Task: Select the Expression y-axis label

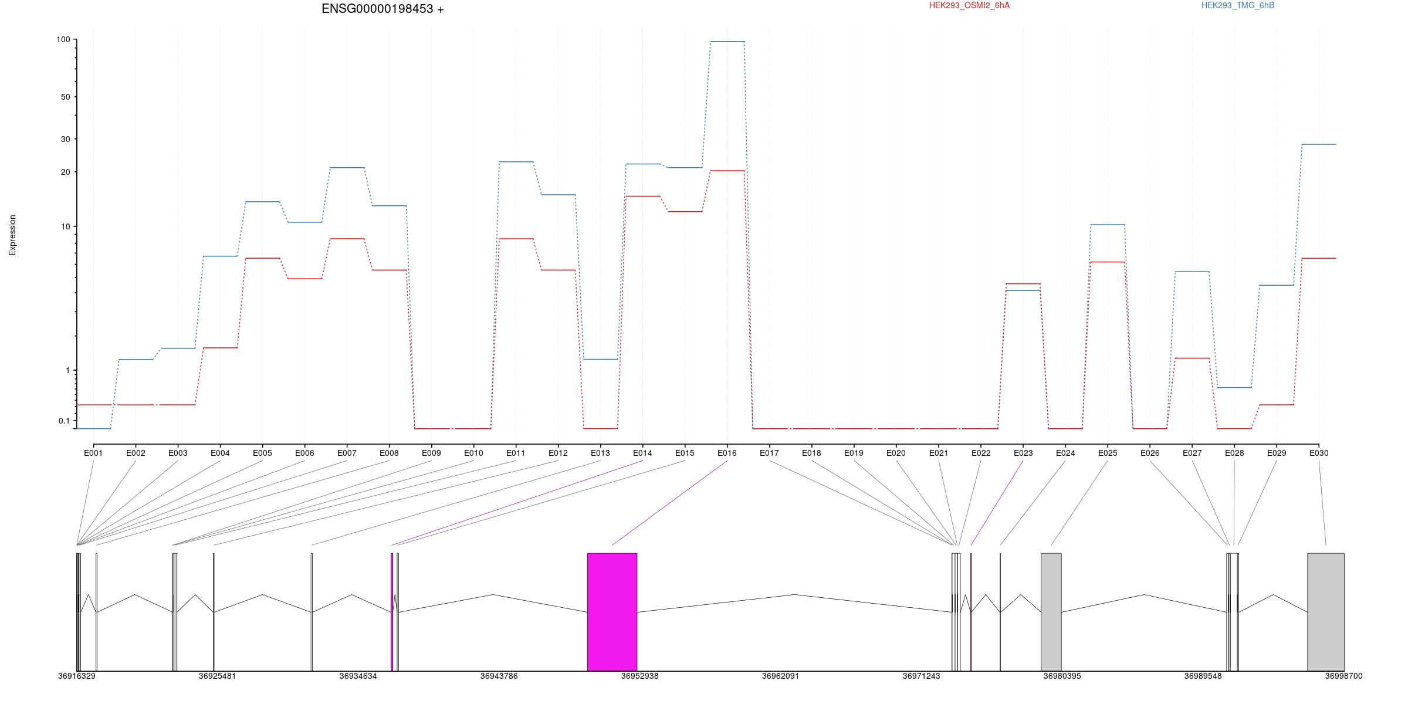Action: pos(12,235)
